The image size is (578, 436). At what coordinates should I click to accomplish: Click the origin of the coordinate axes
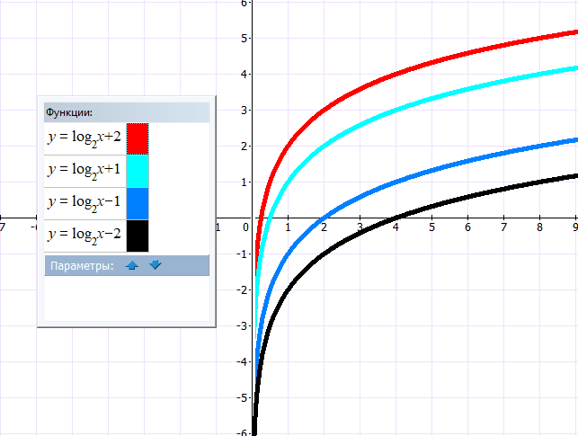(x=253, y=217)
